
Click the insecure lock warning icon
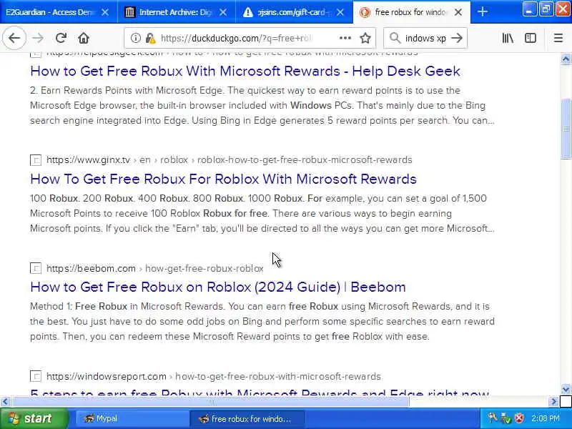click(x=150, y=38)
